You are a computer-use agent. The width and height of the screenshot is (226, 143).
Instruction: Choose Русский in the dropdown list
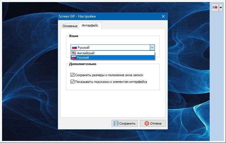pos(113,57)
